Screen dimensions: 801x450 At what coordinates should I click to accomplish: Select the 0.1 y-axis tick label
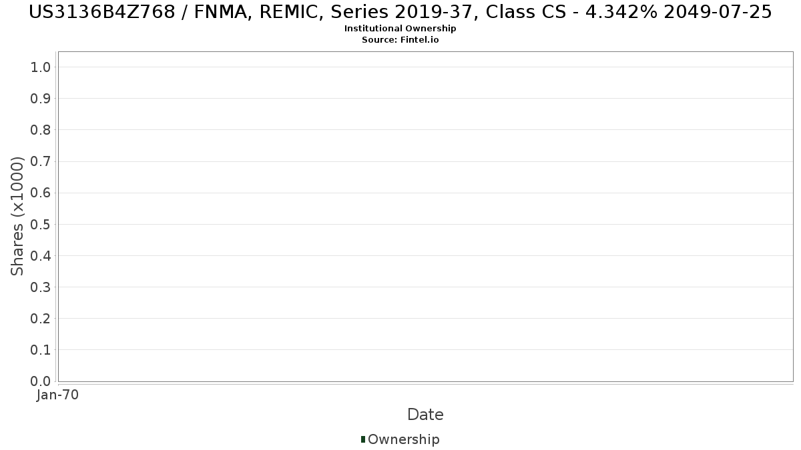[x=41, y=350]
